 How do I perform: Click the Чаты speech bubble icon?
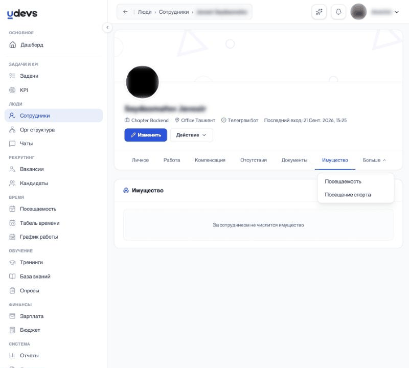click(x=12, y=144)
